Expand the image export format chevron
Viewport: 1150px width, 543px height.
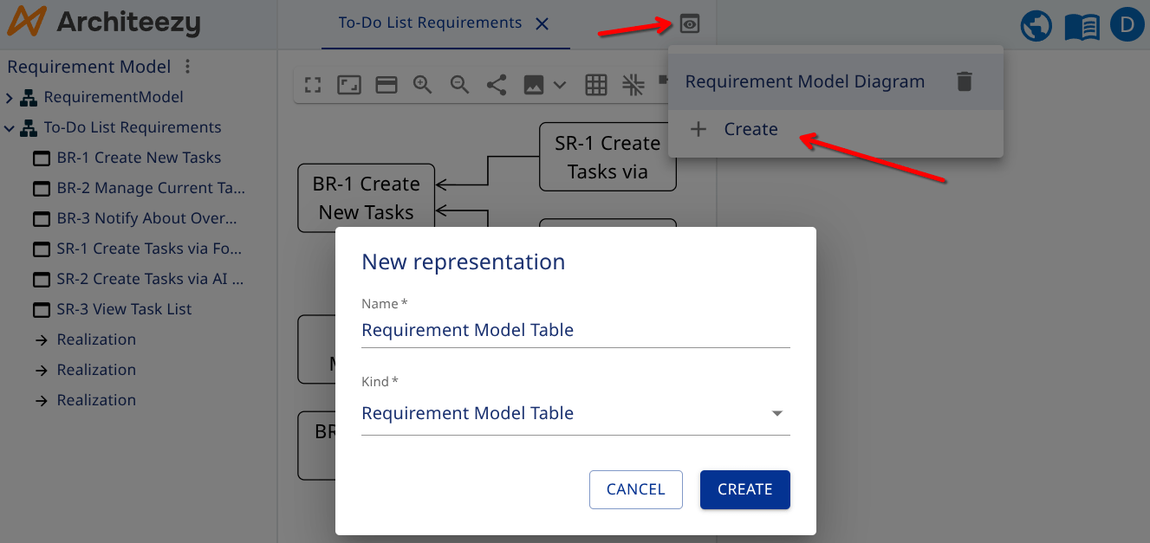click(559, 84)
